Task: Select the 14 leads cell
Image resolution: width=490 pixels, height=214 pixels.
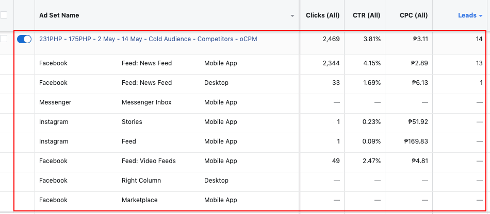Action: coord(479,39)
